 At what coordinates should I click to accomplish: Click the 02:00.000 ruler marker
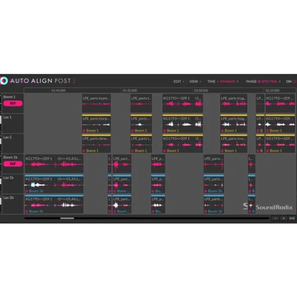(201, 90)
